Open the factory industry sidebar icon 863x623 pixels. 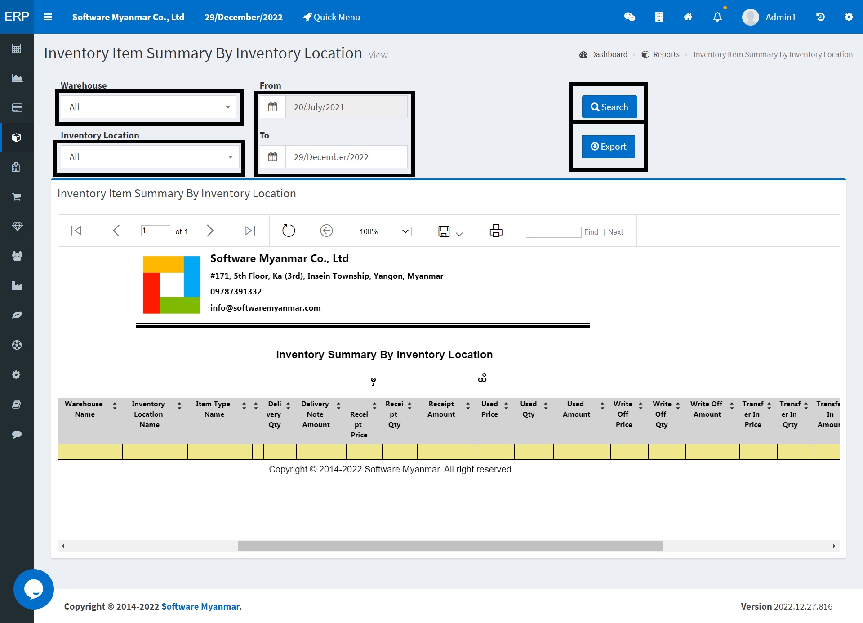coord(17,286)
